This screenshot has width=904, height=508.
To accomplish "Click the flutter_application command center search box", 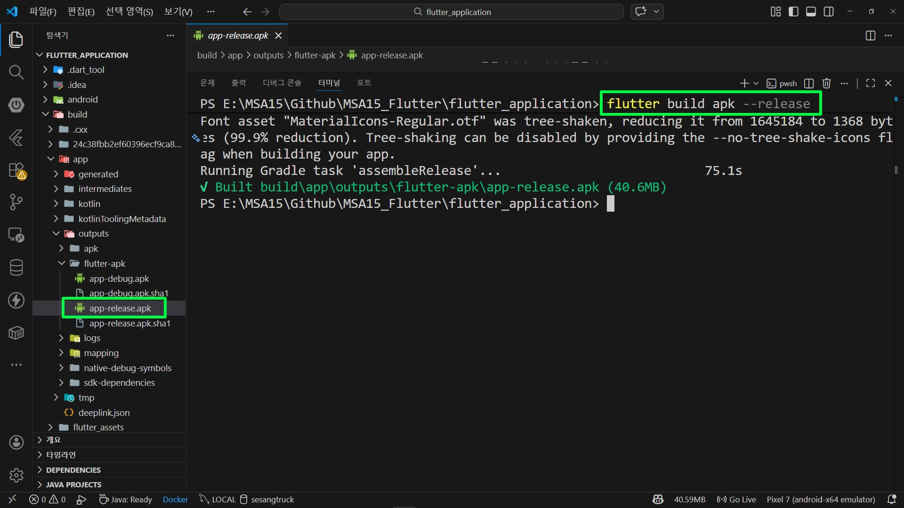I will [x=451, y=12].
